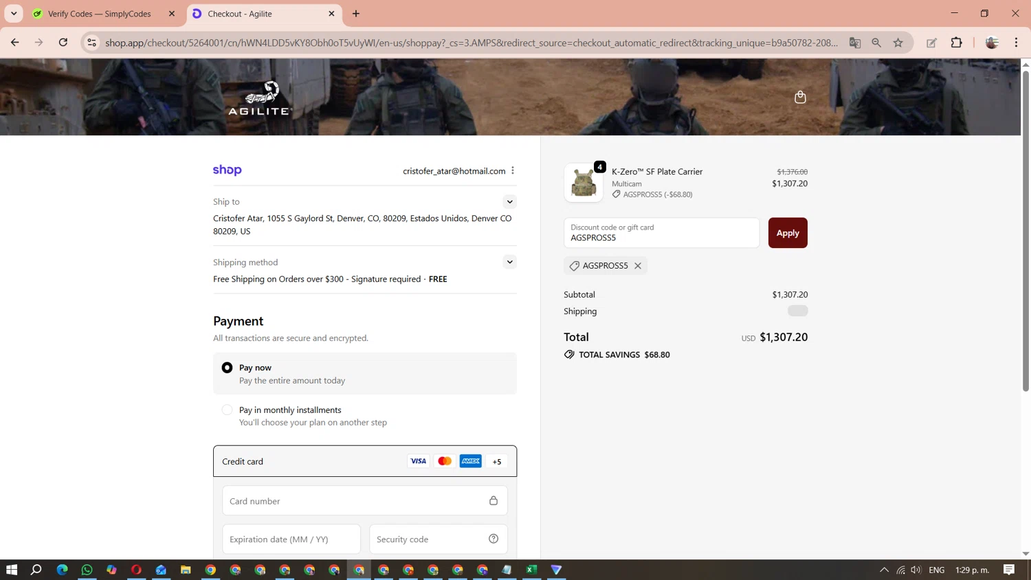Click the American Express logo
The width and height of the screenshot is (1031, 580).
click(x=471, y=461)
